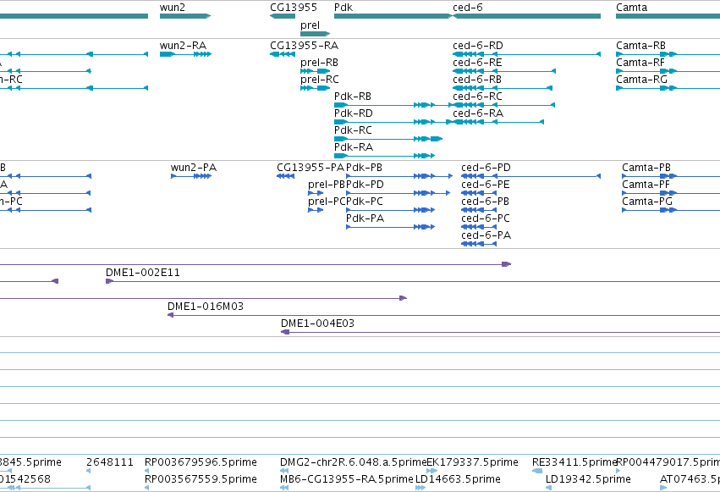Select transcript prel-RC
The image size is (720, 492).
pos(315,88)
